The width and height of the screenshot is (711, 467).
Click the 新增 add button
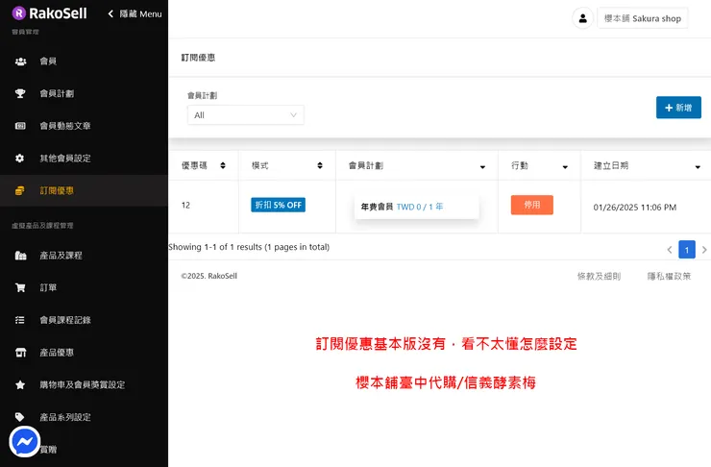click(678, 108)
